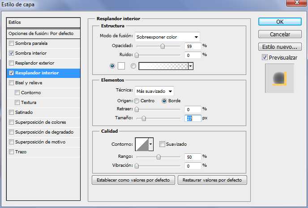Screen dimensions: 308x208
Task: Open the Bisel y relieve settings row
Action: pyautogui.click(x=43, y=82)
